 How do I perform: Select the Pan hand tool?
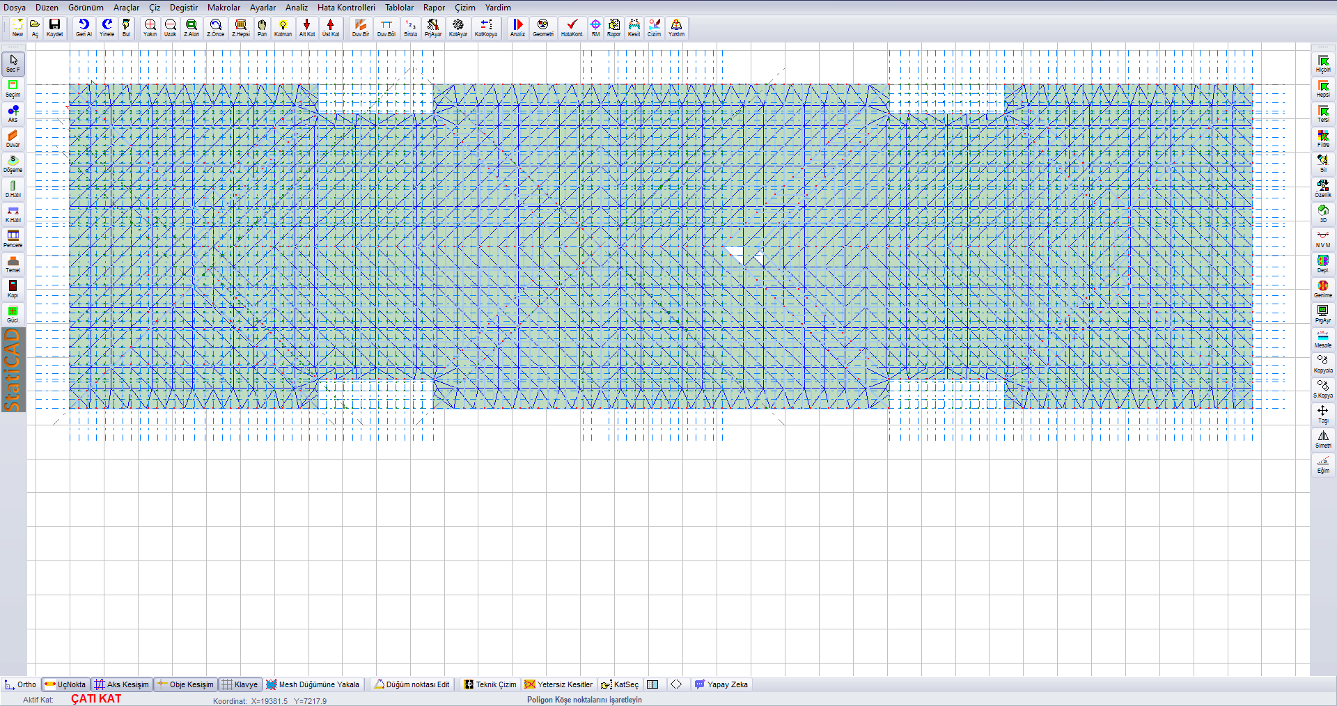pos(262,28)
